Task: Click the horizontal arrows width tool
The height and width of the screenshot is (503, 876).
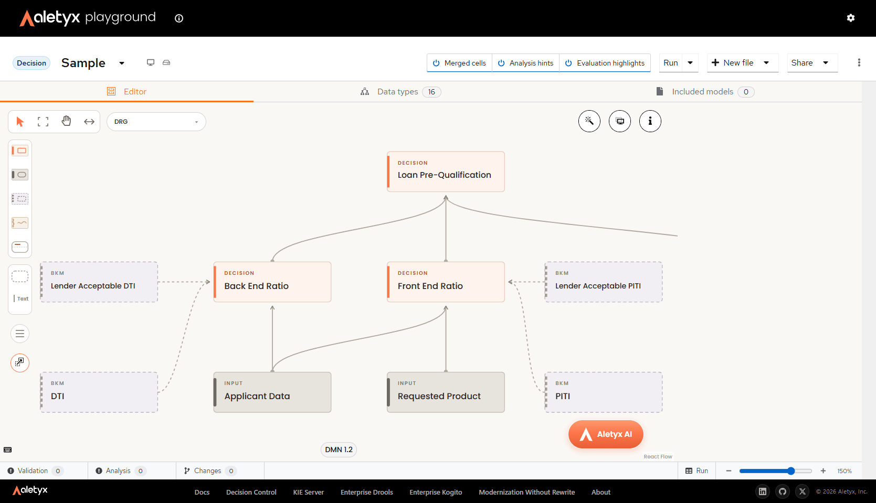Action: (89, 122)
